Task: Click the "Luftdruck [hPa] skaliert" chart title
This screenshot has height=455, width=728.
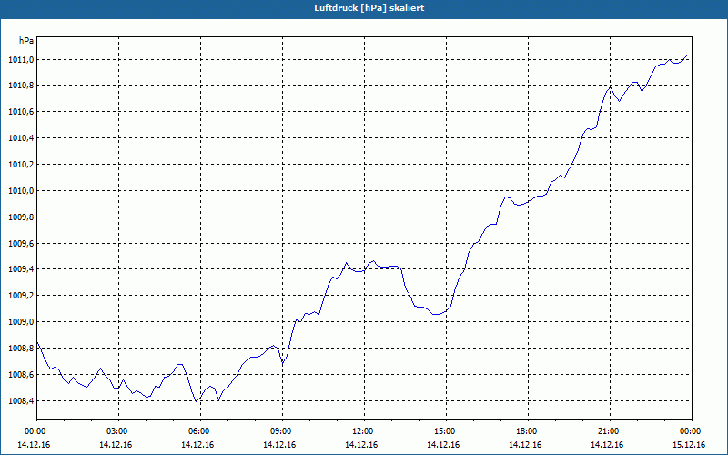Action: click(369, 8)
